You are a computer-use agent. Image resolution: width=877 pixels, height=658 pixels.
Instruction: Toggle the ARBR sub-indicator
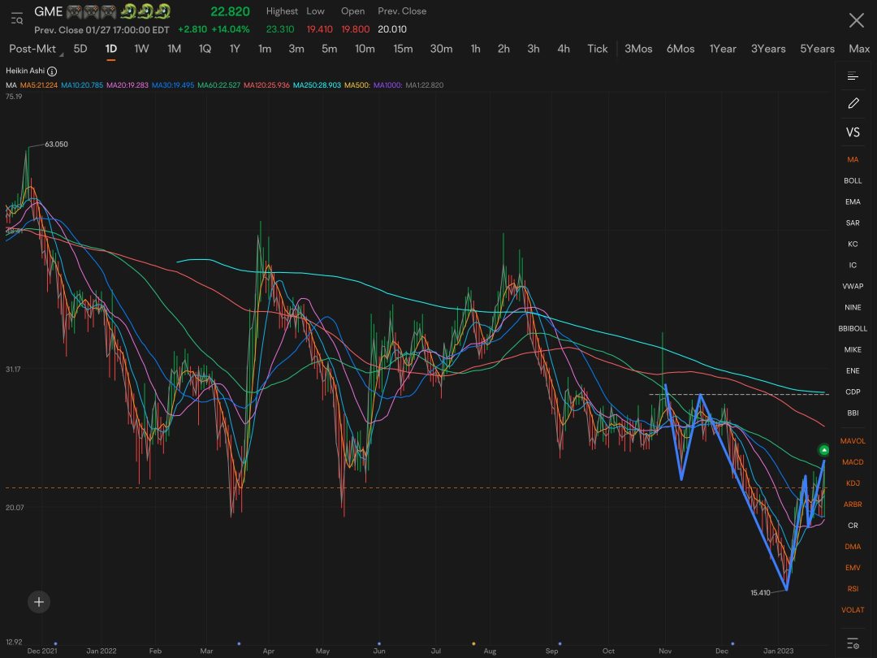coord(853,504)
